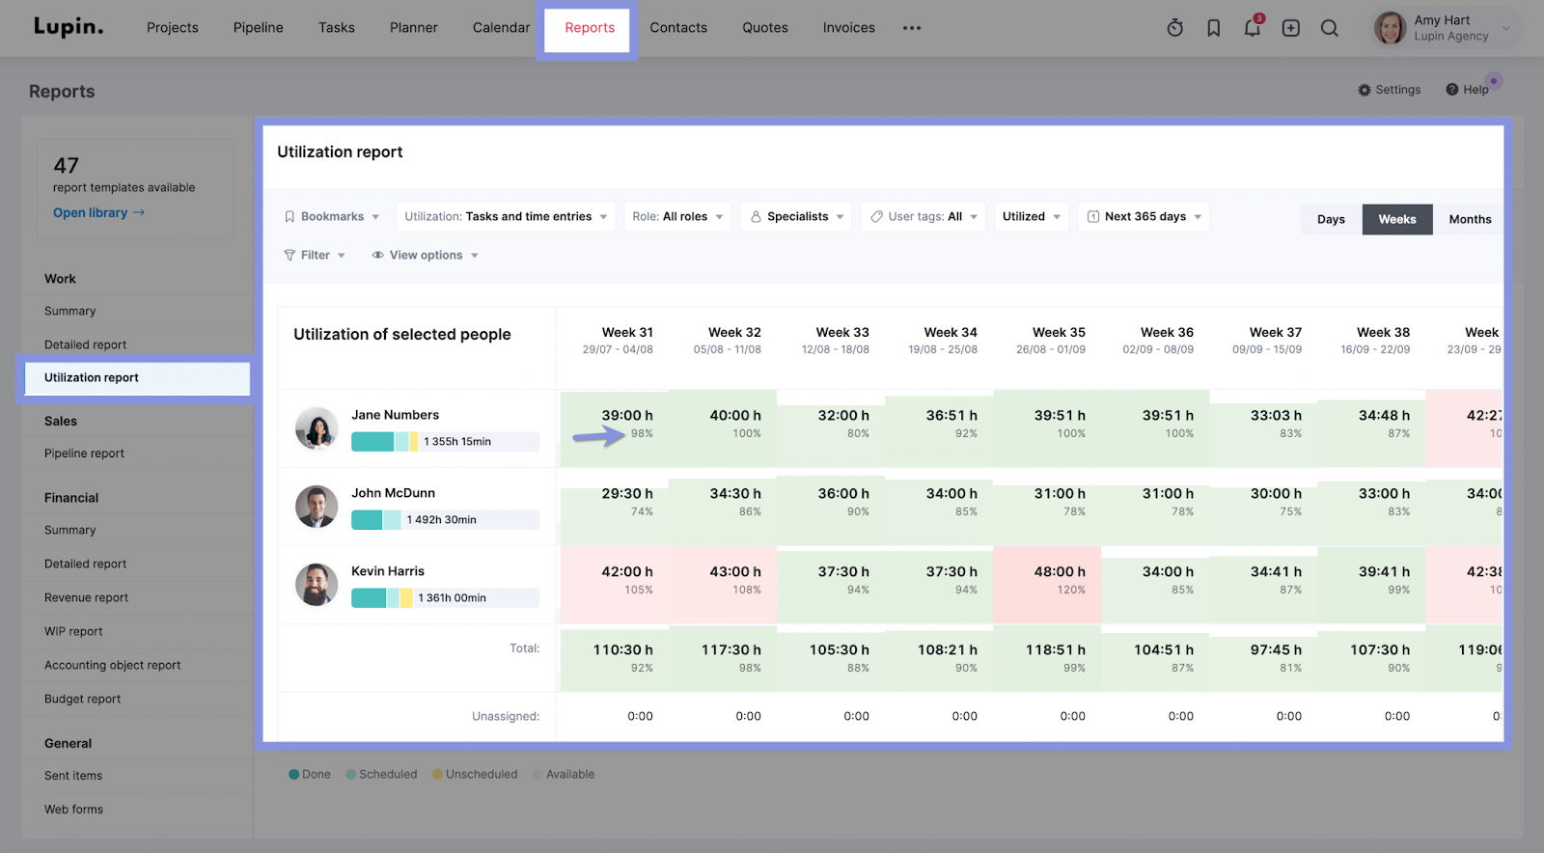Click Jane Numbers' hours progress bar
This screenshot has height=853, width=1544.
(x=445, y=441)
